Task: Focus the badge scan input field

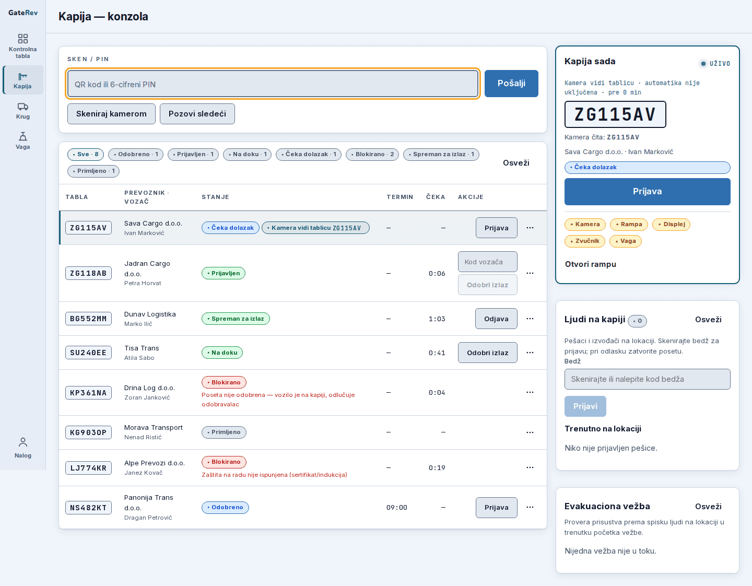Action: click(x=648, y=379)
